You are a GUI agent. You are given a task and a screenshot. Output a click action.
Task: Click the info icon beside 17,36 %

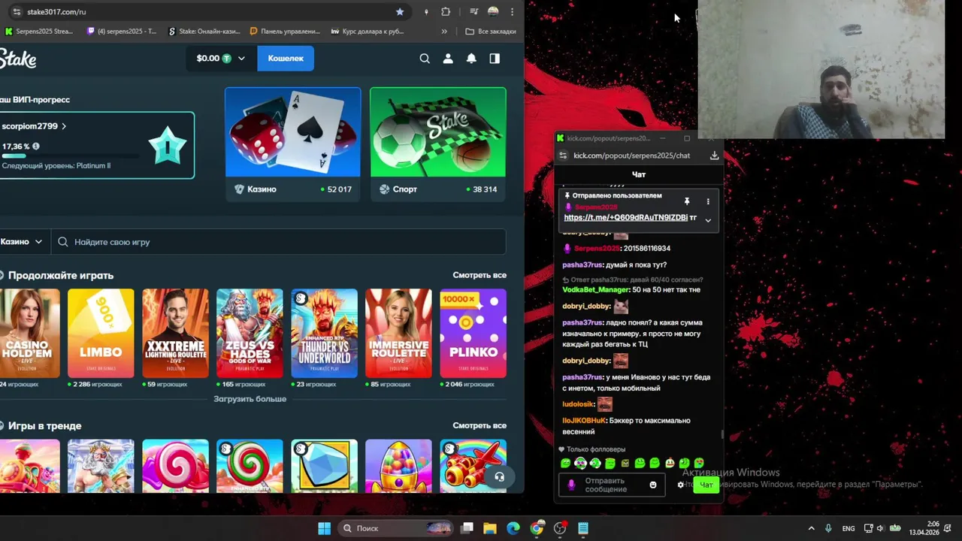35,147
